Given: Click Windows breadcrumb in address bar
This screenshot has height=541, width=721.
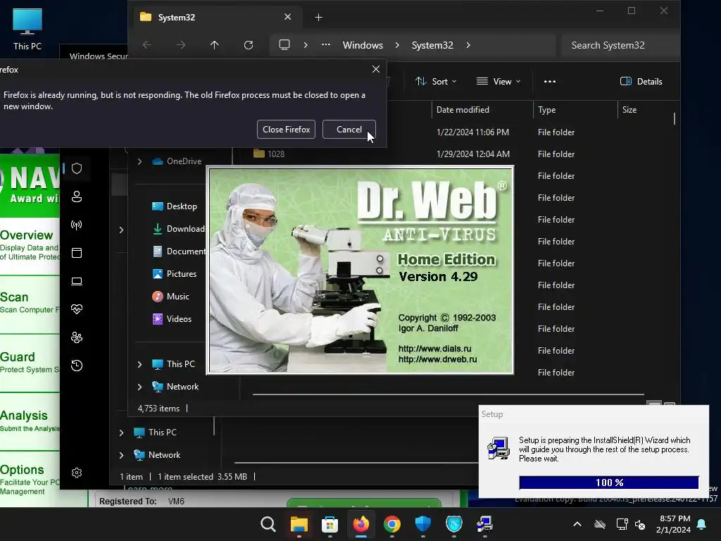Looking at the screenshot, I should tap(363, 45).
